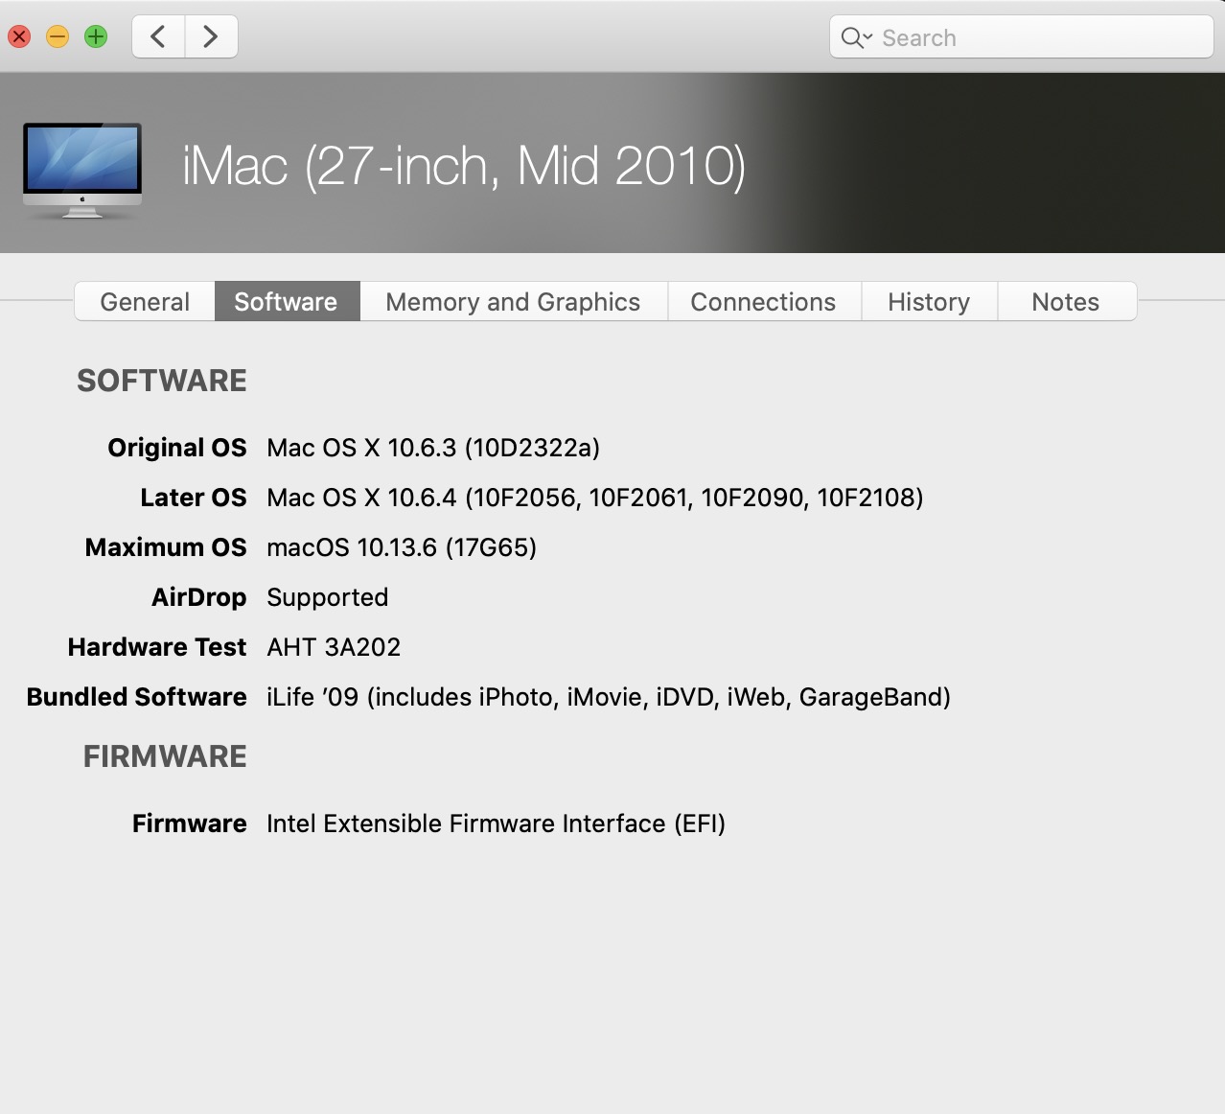This screenshot has width=1225, height=1114.
Task: Switch to the General tab
Action: [x=145, y=302]
